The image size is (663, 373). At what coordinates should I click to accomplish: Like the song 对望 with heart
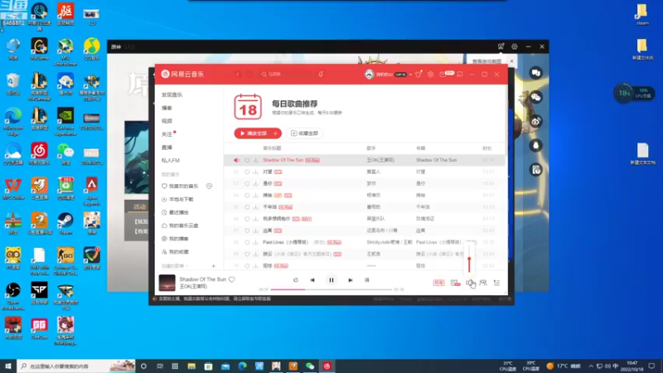[247, 172]
